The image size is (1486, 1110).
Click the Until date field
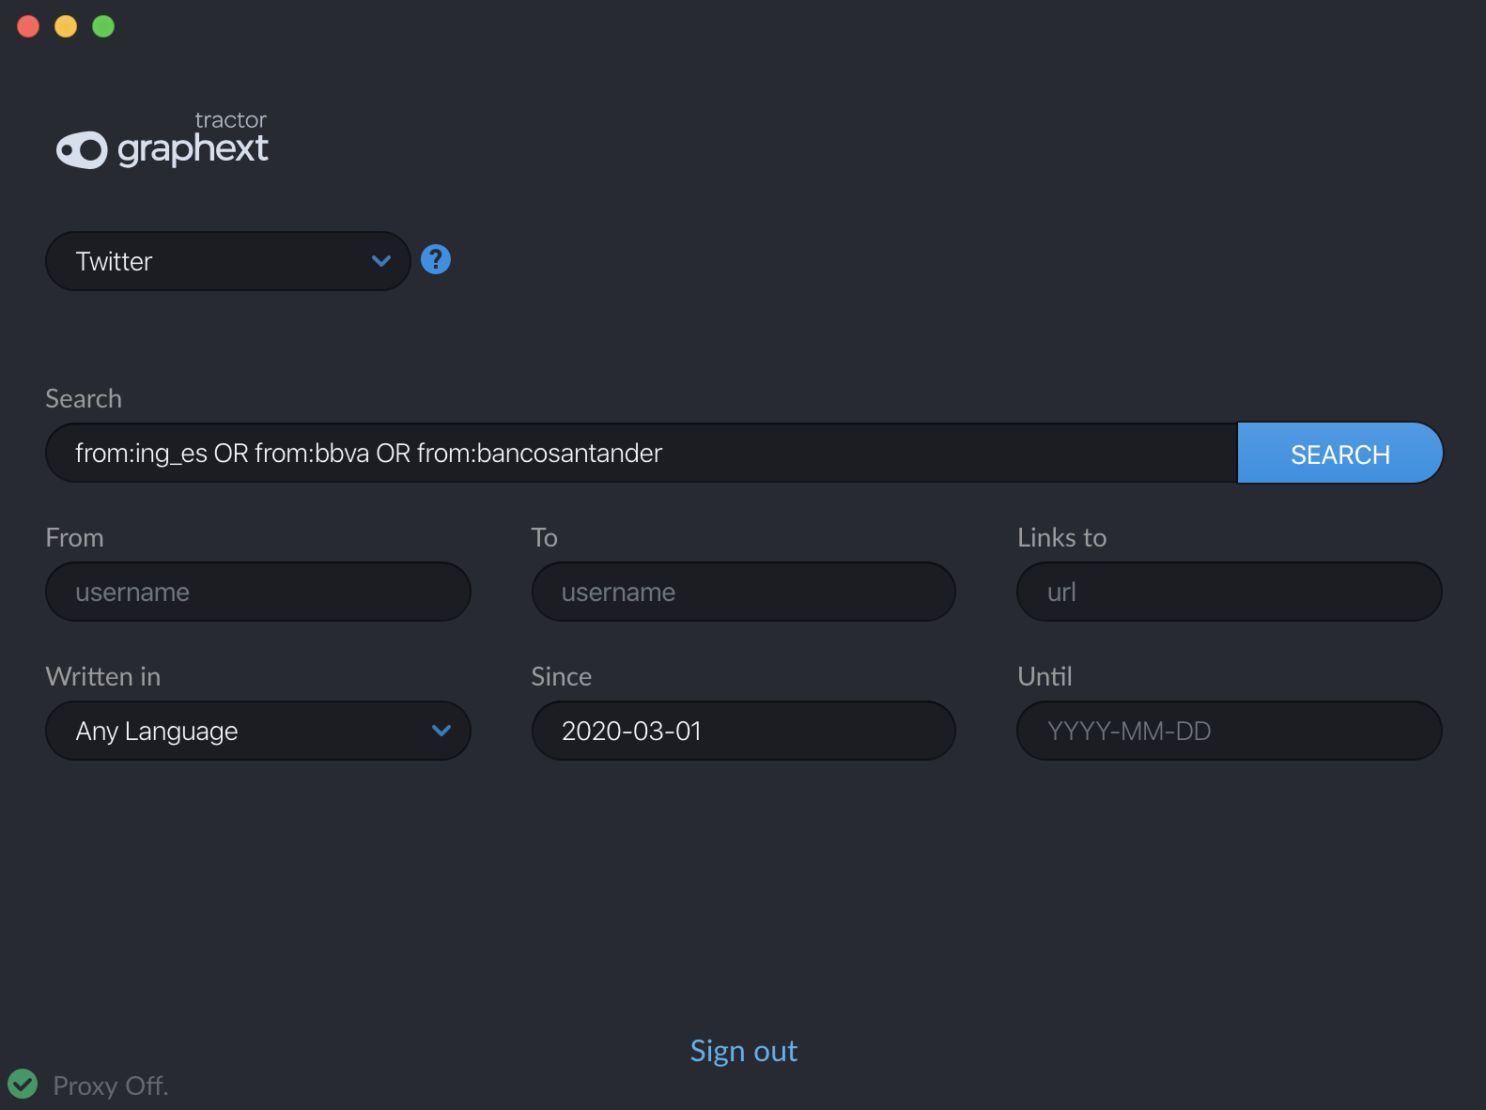pos(1230,731)
